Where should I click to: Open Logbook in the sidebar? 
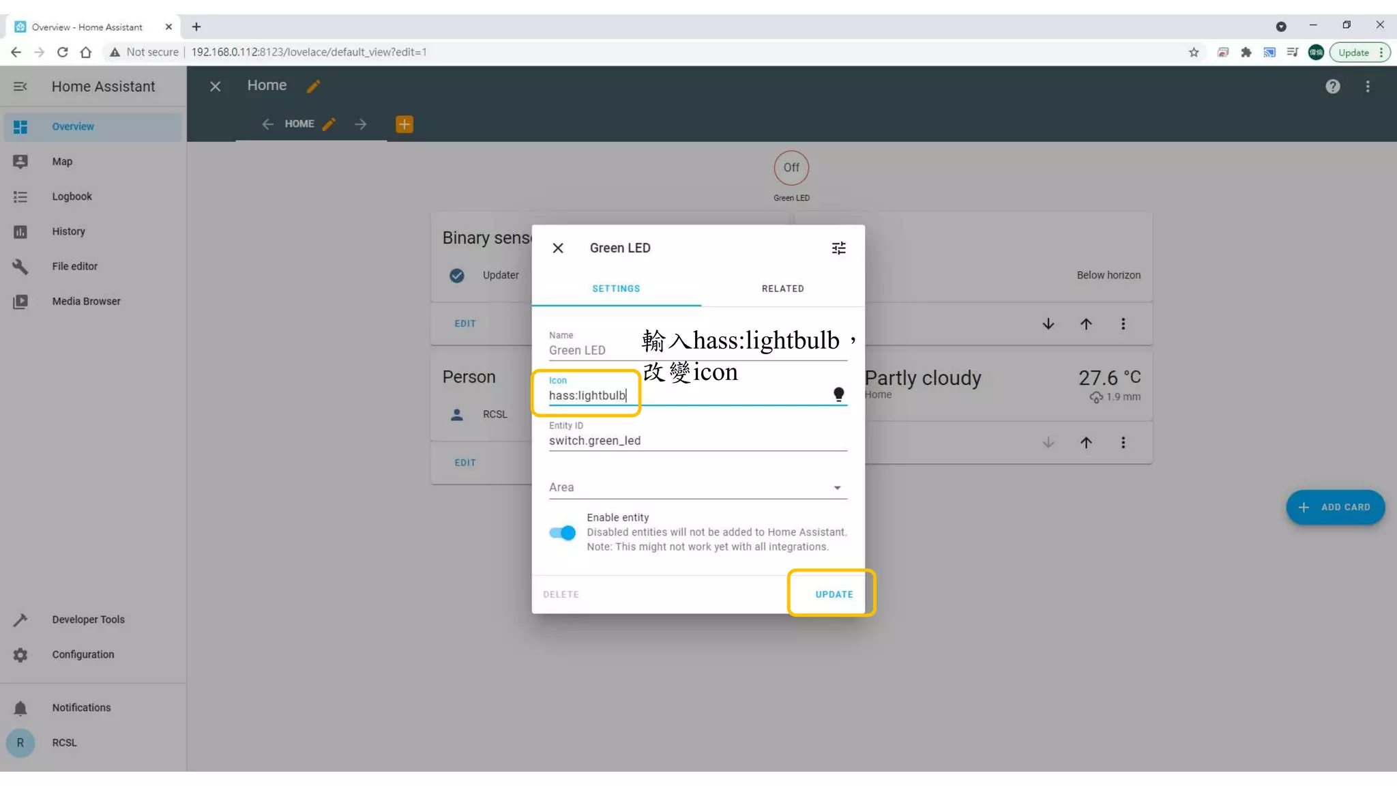click(72, 196)
